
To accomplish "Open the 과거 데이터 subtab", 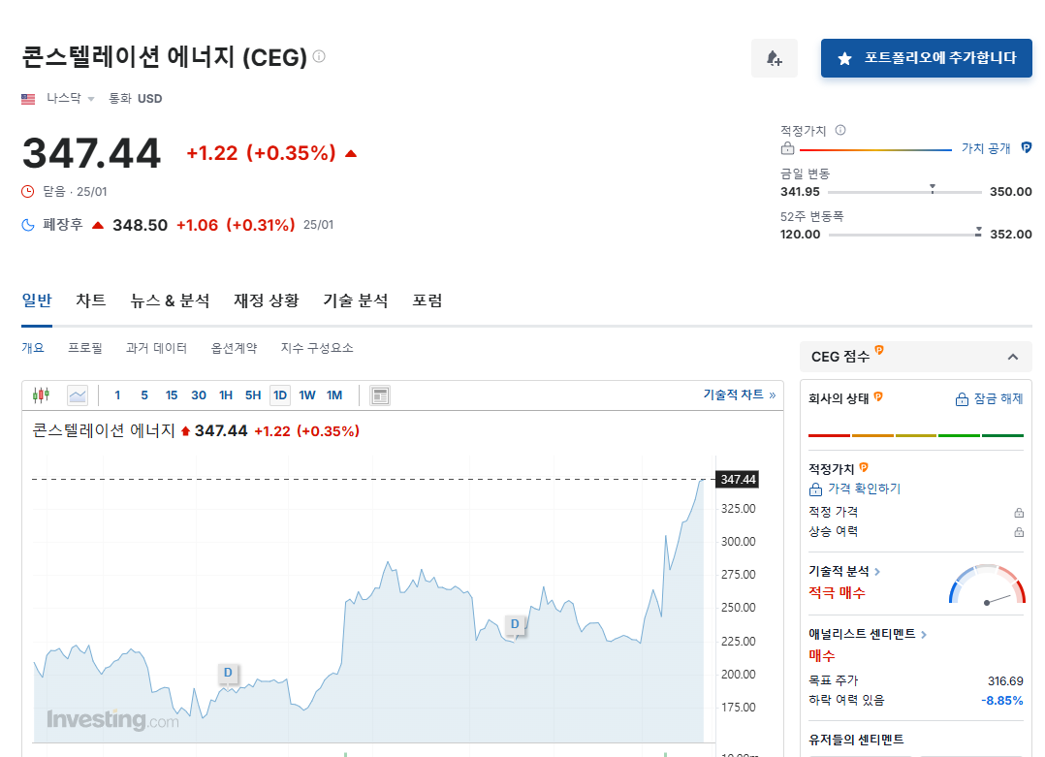I will pyautogui.click(x=155, y=347).
